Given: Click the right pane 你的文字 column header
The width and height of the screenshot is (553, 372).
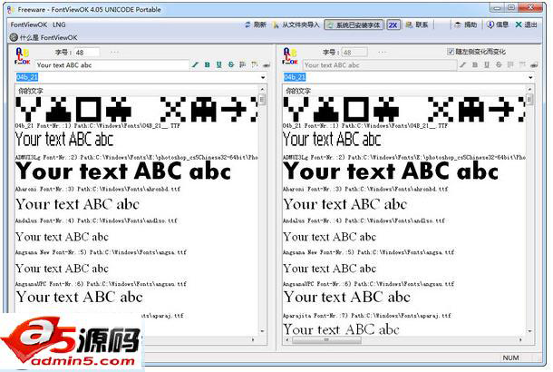Looking at the screenshot, I should 405,91.
